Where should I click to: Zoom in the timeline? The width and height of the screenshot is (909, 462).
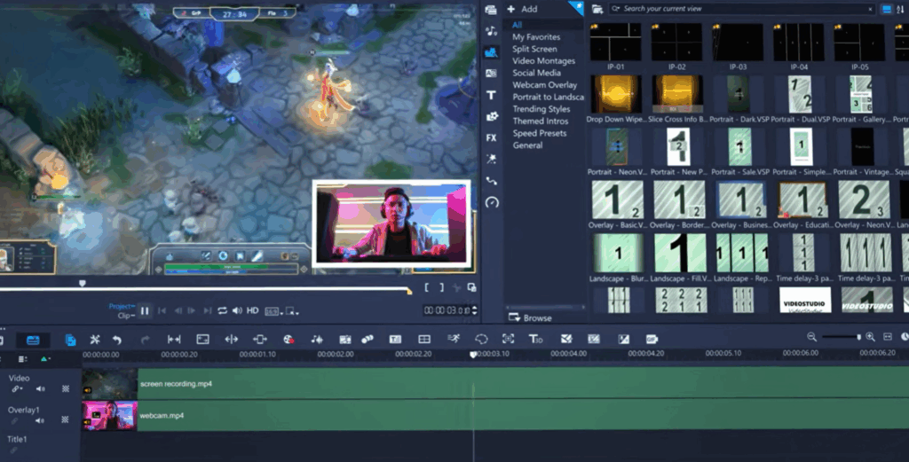(870, 337)
